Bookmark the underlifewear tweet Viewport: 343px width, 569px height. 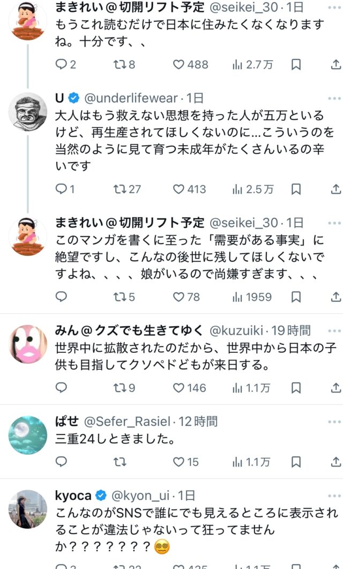click(x=296, y=189)
